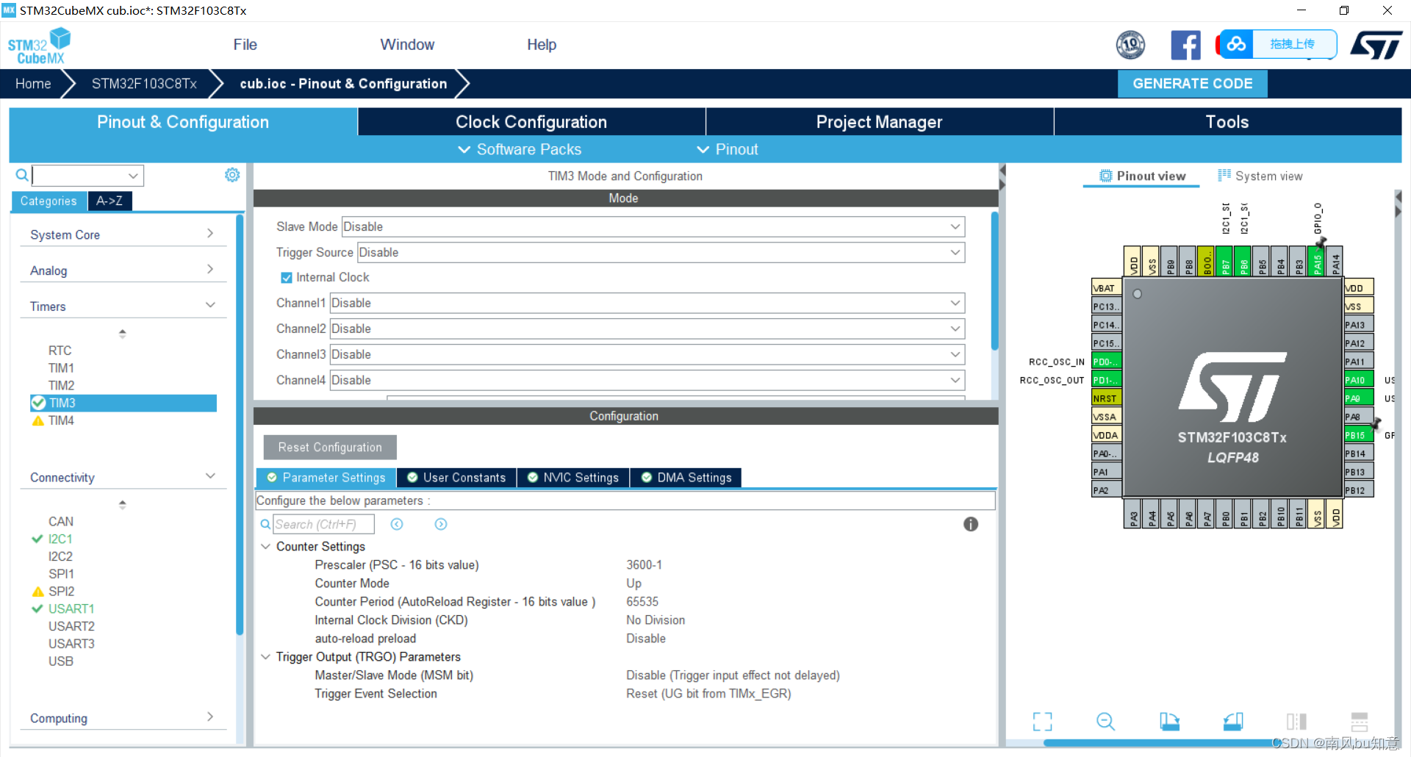This screenshot has width=1411, height=757.
Task: Click the PA10 green pin on chip
Action: tap(1358, 380)
